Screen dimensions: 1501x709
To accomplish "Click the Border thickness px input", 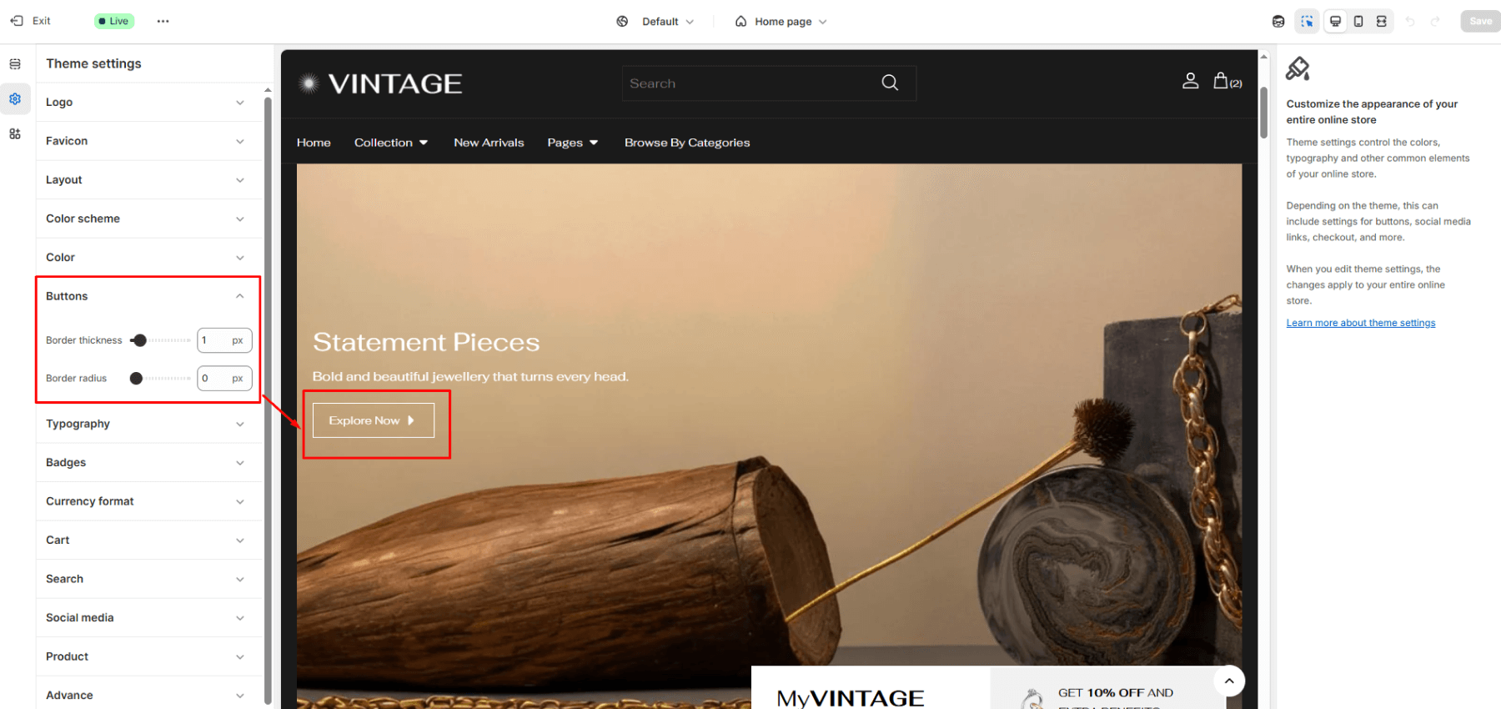I will [224, 340].
